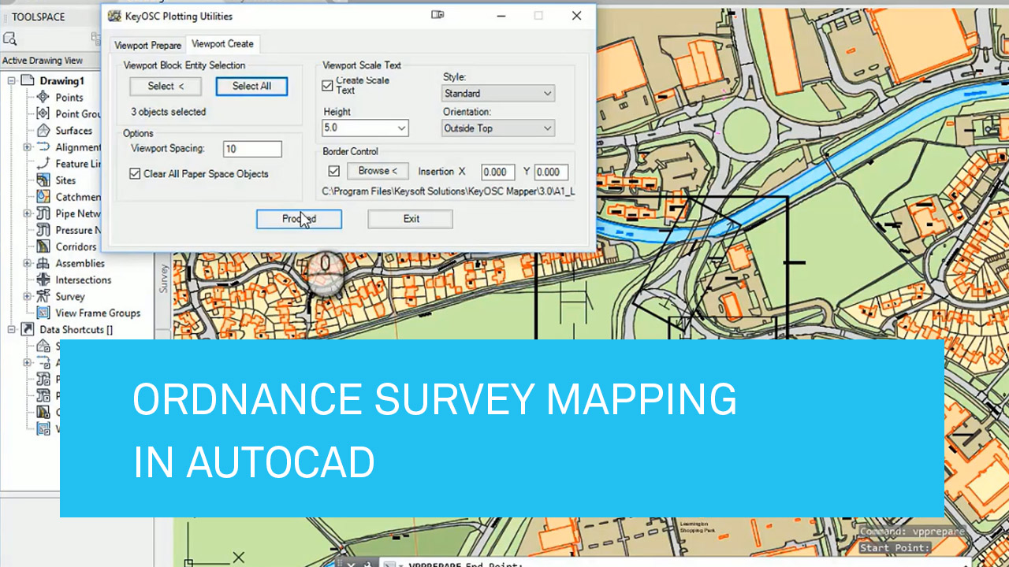The image size is (1009, 567).
Task: Click the Feature Lines icon in Toolspace
Action: coord(43,163)
